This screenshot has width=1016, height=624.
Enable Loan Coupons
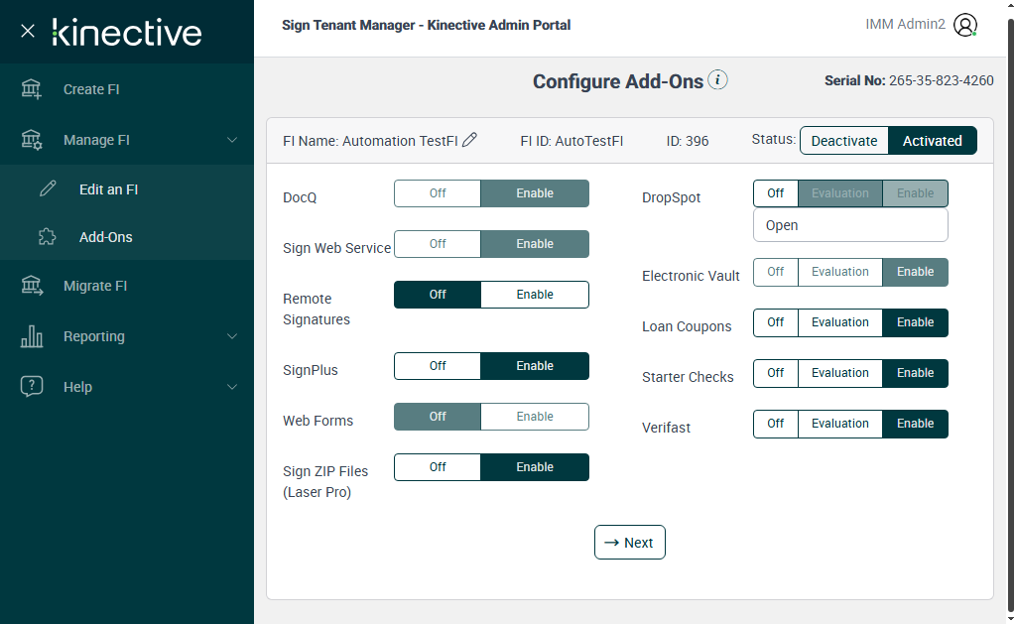(x=915, y=322)
